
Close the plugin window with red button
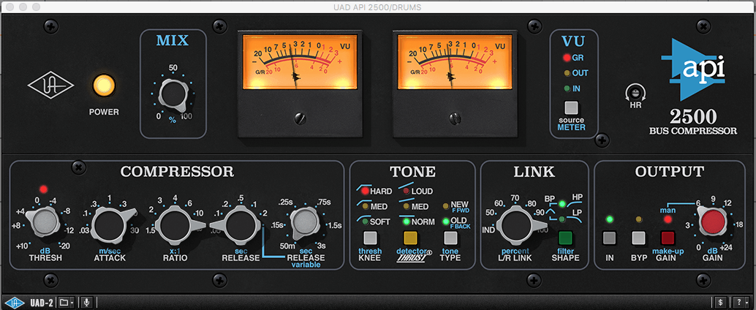pos(10,7)
